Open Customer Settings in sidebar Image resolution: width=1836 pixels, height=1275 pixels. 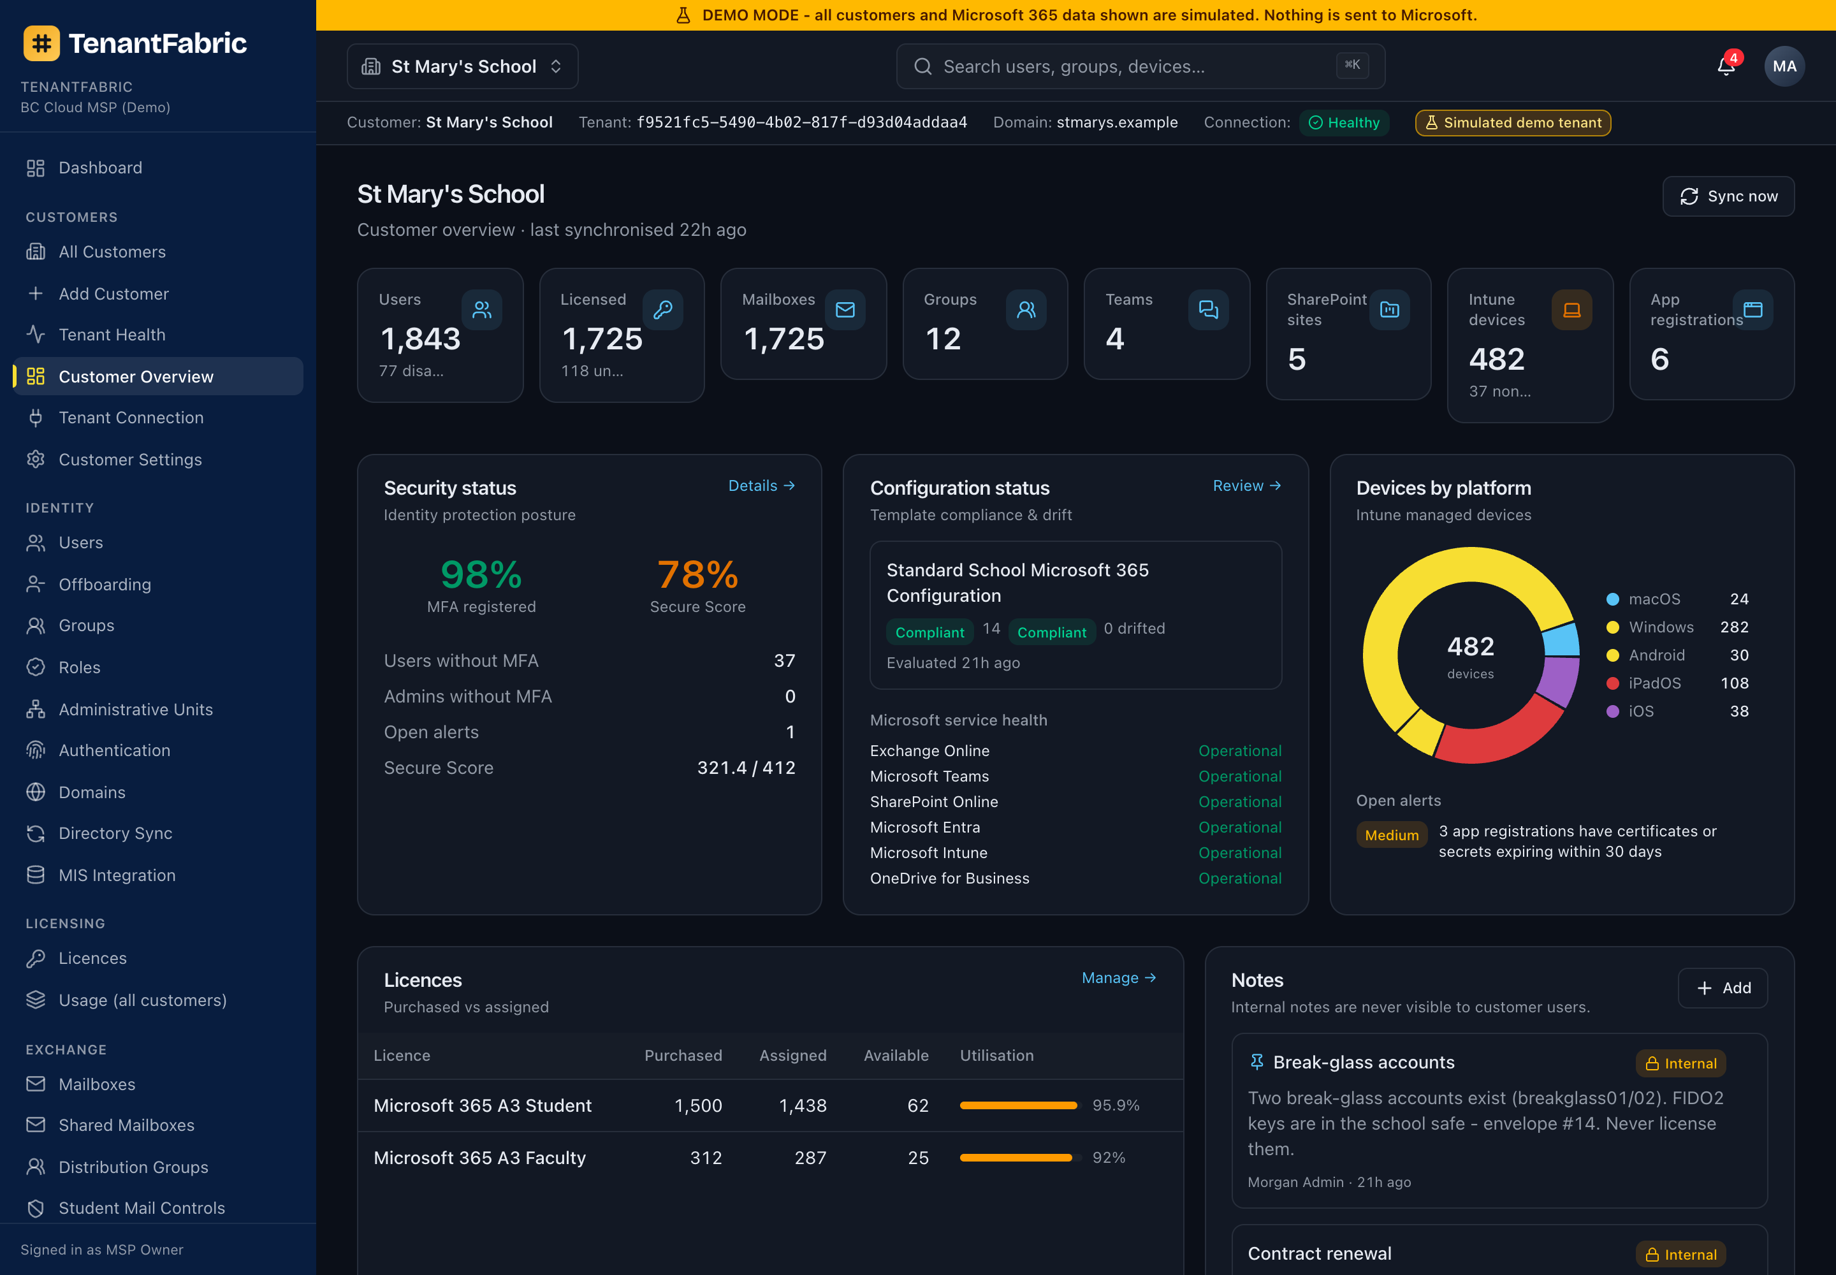(158, 460)
